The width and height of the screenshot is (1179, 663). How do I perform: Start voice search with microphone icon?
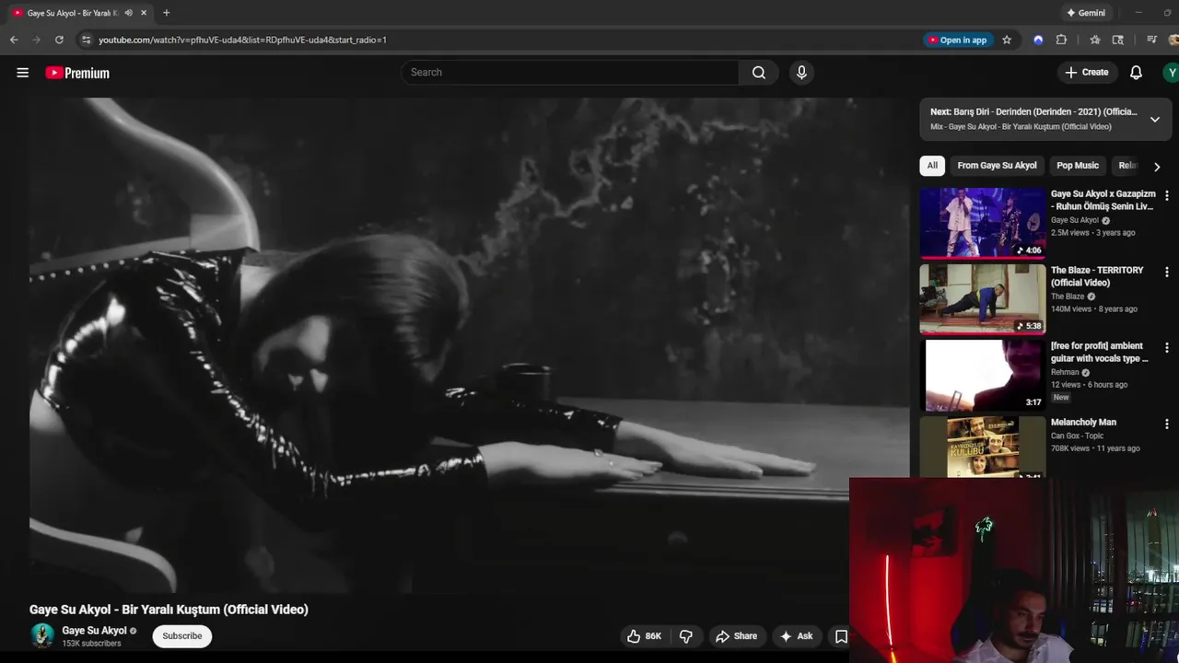pos(801,73)
